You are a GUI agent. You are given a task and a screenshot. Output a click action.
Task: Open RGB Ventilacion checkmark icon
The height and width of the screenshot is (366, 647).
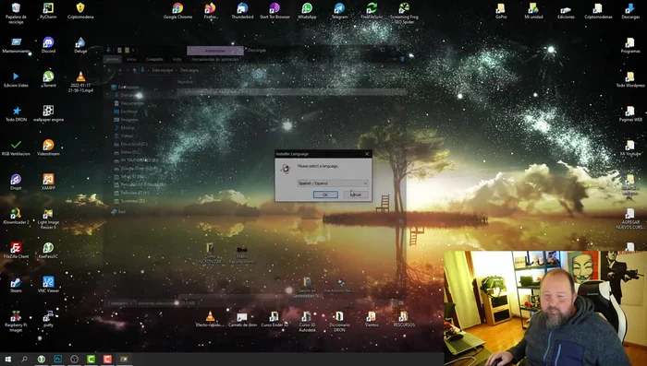click(x=16, y=148)
